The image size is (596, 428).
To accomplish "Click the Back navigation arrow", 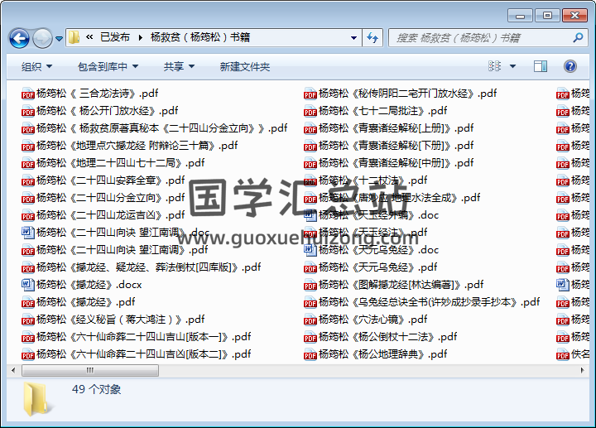I will click(19, 38).
